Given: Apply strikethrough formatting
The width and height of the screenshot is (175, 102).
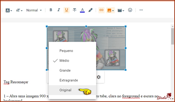Looking at the screenshot, I should click(x=74, y=10).
